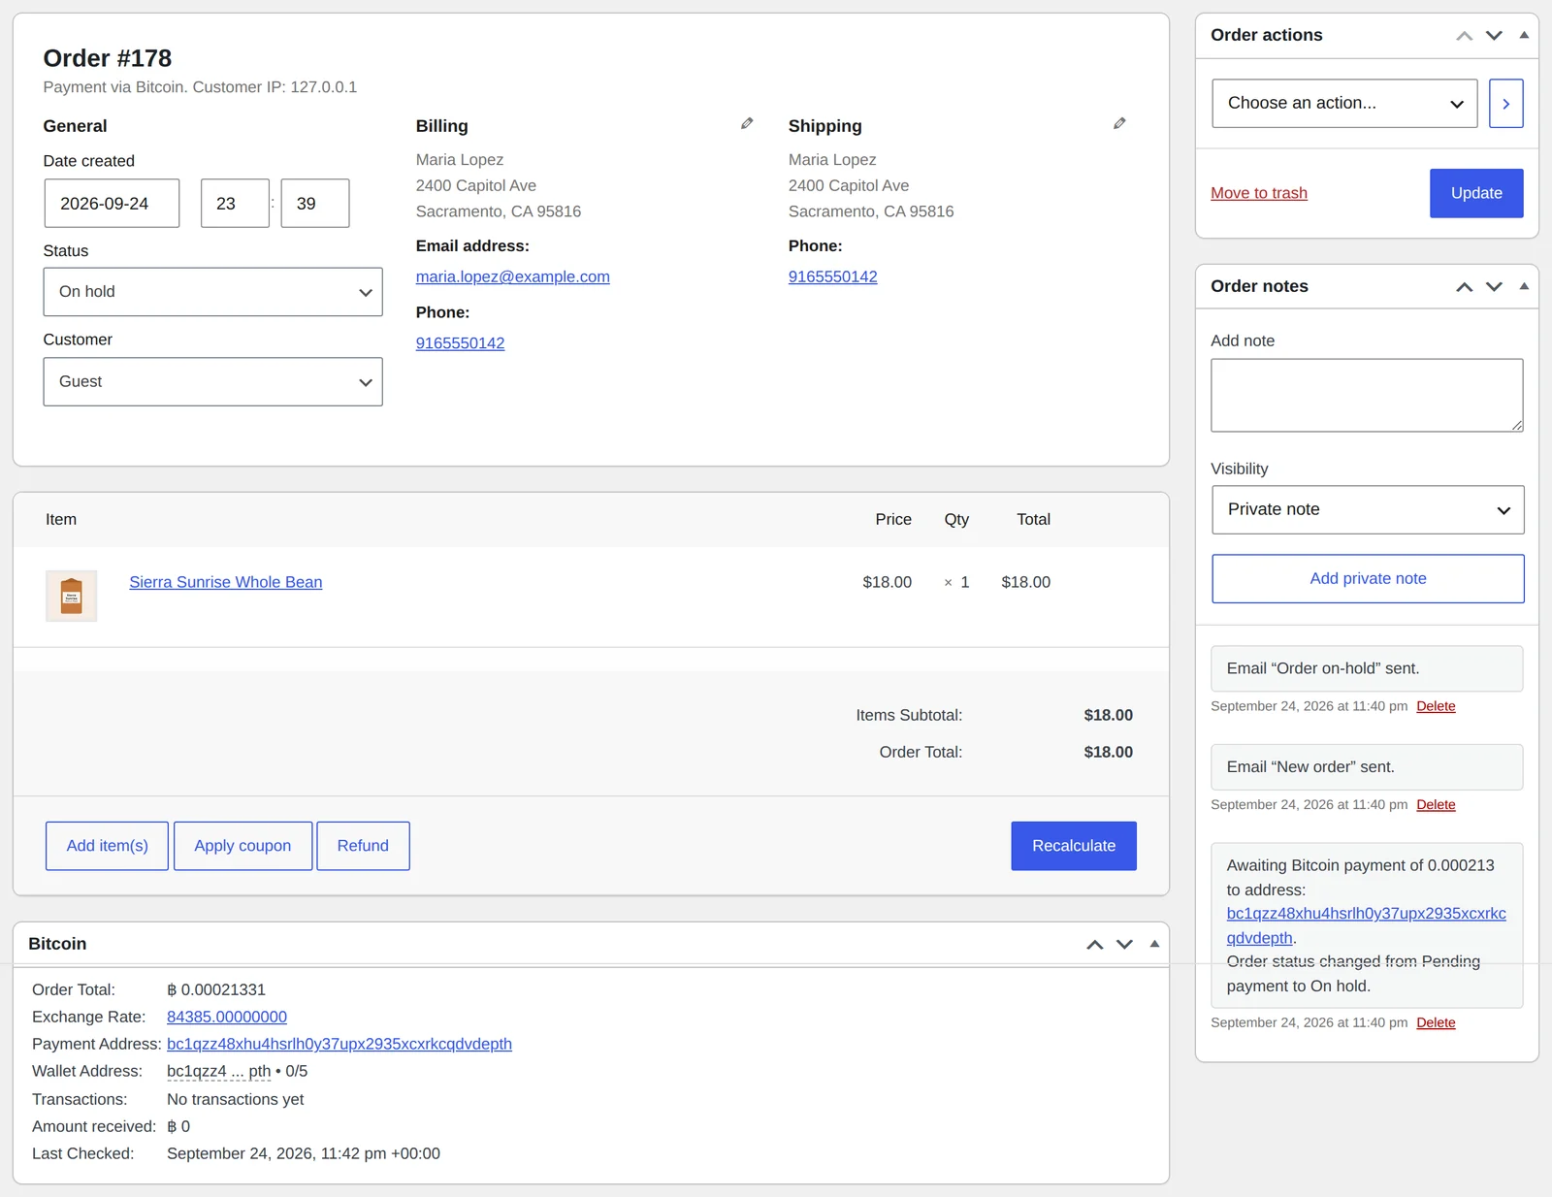Click the Recalculate button
The width and height of the screenshot is (1552, 1197).
[x=1074, y=846]
